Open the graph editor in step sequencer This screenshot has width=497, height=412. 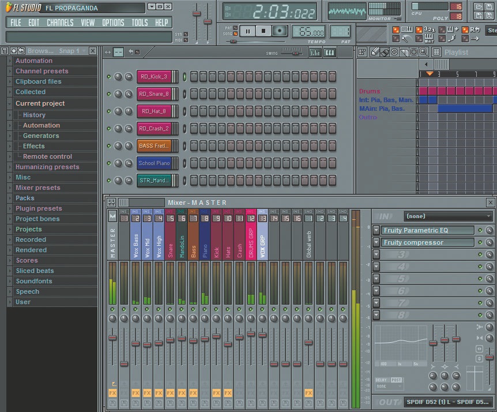click(315, 53)
